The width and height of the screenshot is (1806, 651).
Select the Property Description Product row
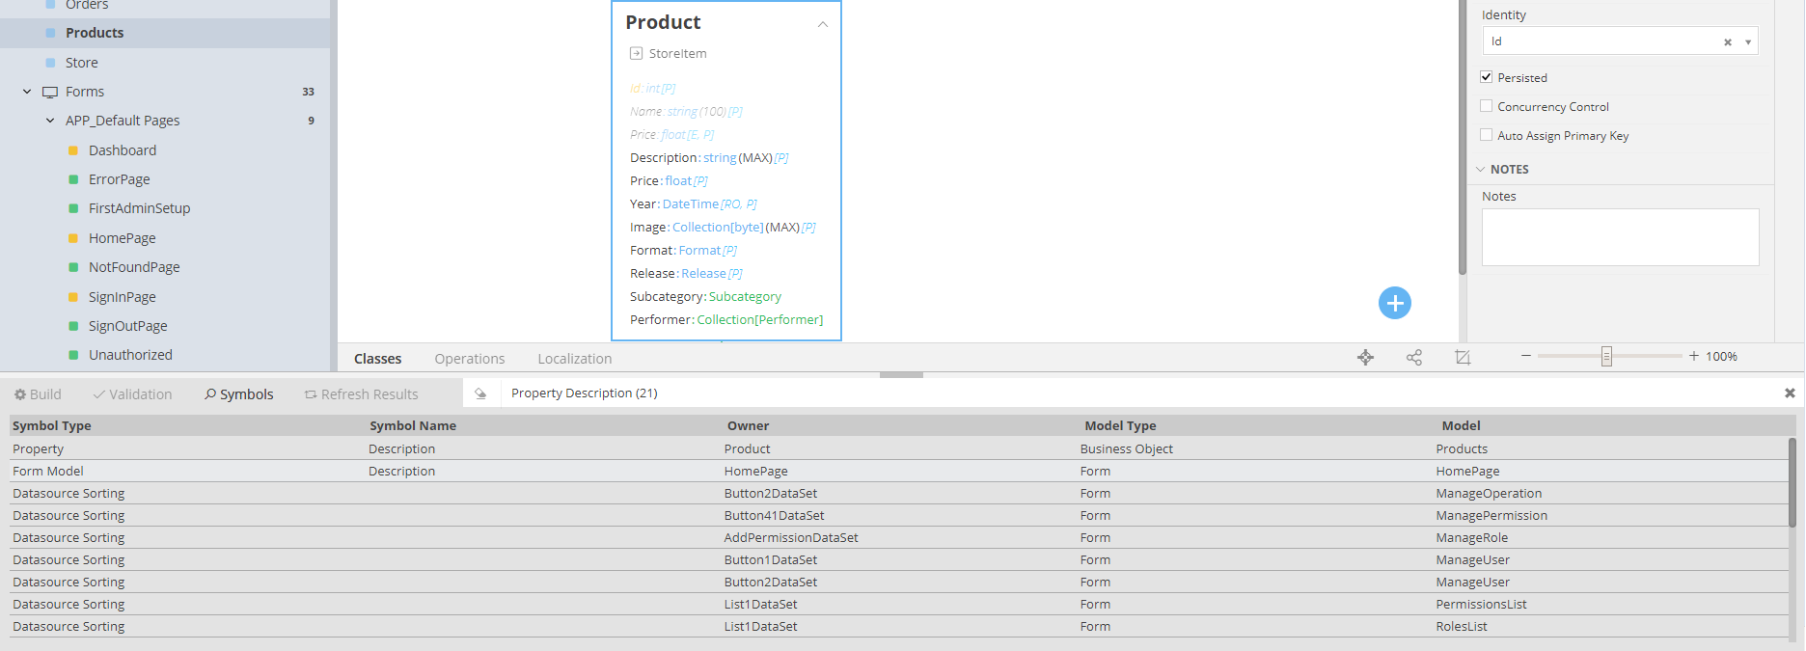pos(898,448)
